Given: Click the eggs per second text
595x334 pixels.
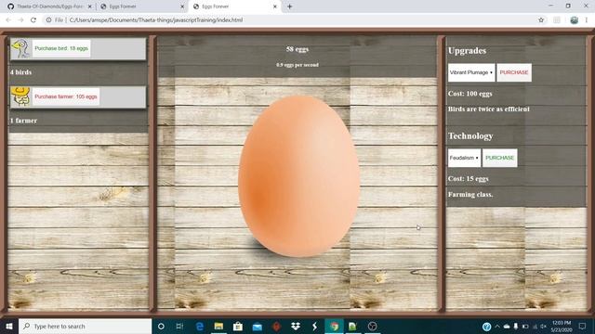Looking at the screenshot, I should [297, 65].
